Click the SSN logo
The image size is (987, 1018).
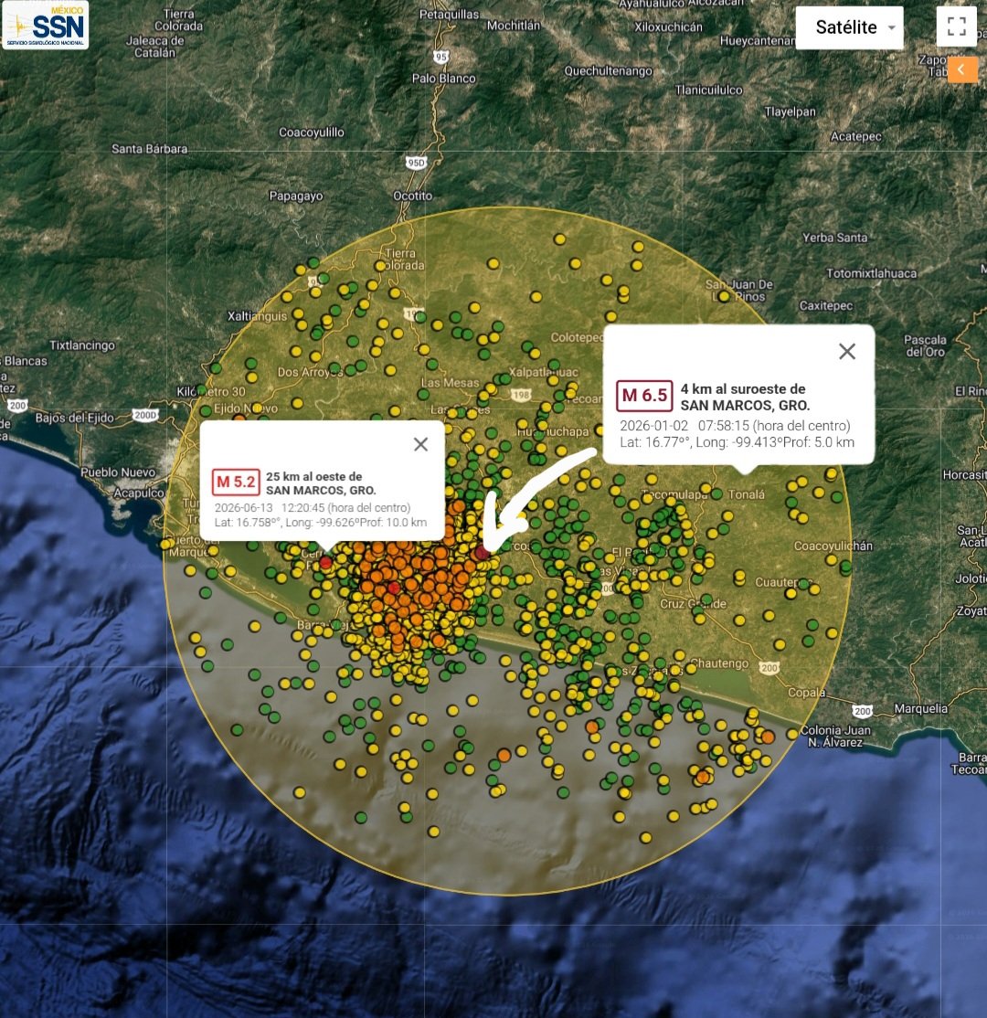(46, 26)
